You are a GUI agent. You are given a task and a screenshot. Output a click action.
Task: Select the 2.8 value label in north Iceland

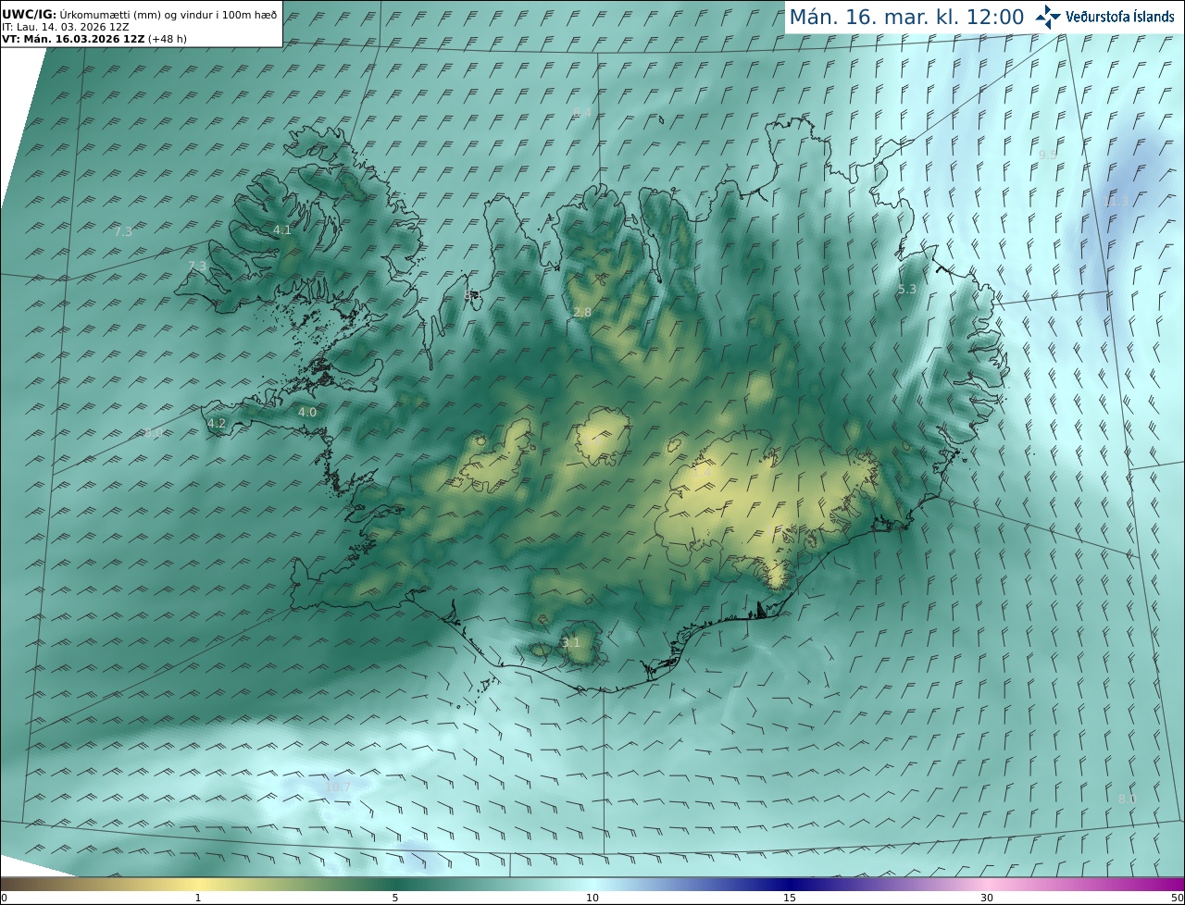(x=582, y=313)
